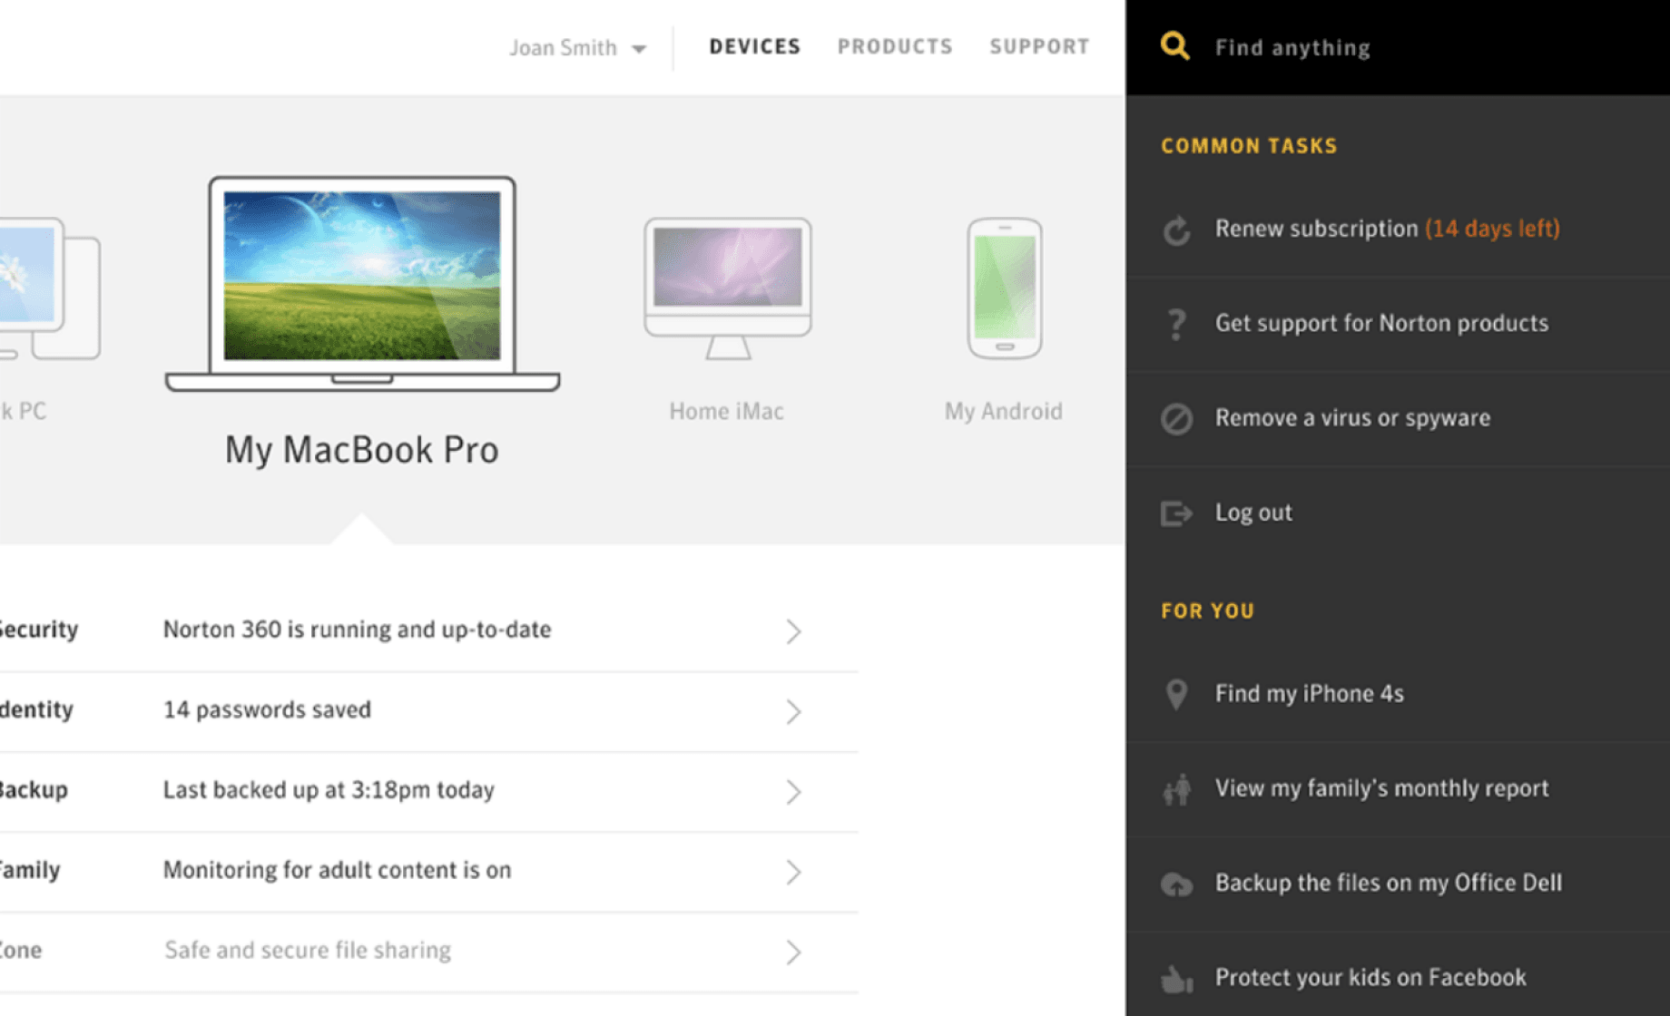The height and width of the screenshot is (1016, 1670).
Task: Click the remove virus prohibition icon
Action: tap(1176, 419)
